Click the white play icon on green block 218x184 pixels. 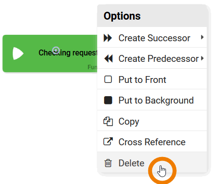[x=18, y=53]
